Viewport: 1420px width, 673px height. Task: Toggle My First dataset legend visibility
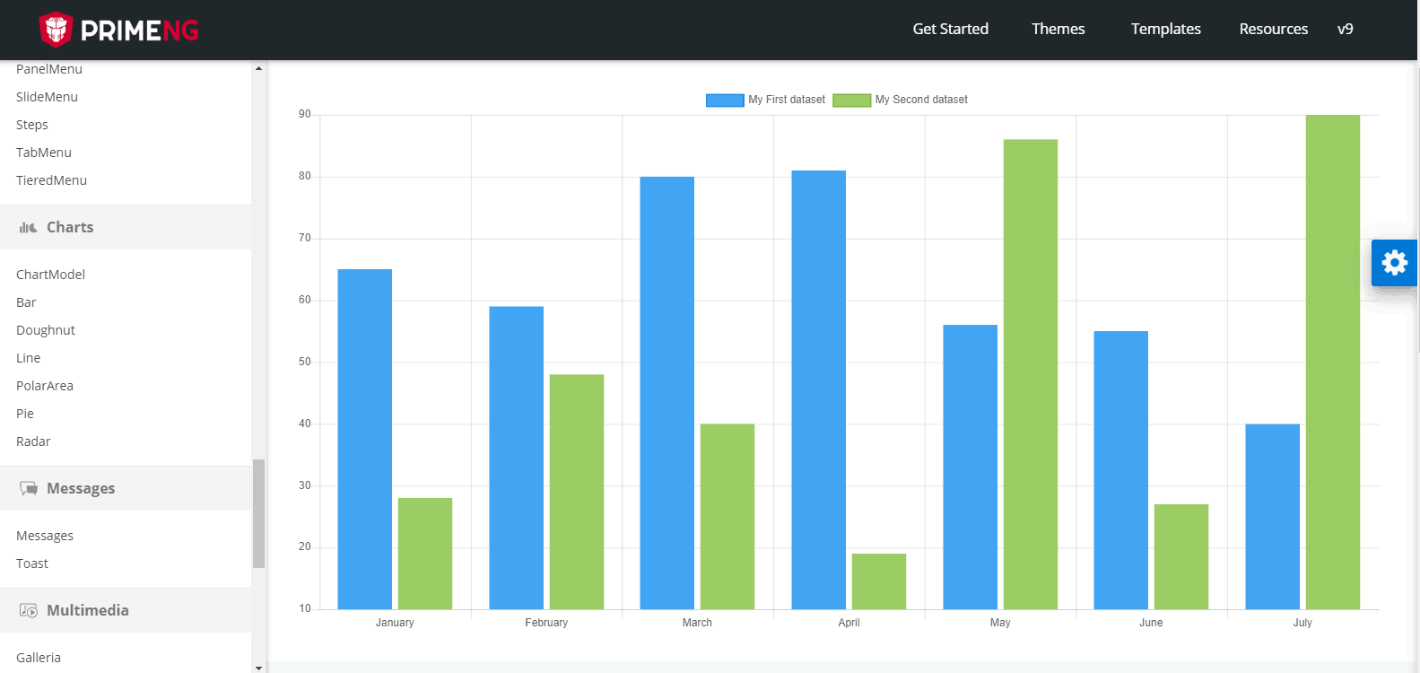[765, 100]
